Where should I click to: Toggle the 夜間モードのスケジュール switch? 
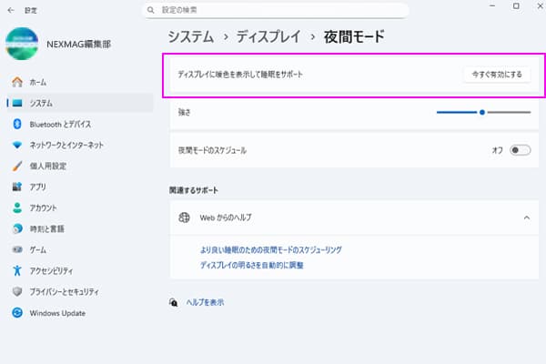tap(521, 150)
